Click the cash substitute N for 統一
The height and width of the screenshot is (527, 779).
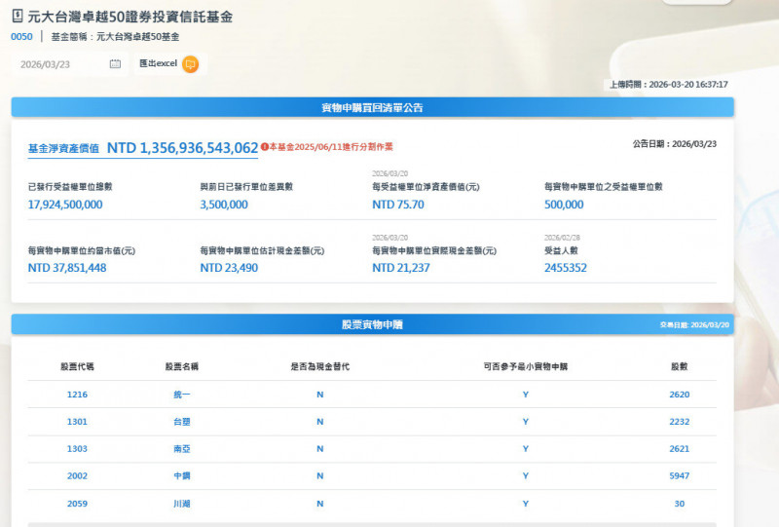click(x=320, y=395)
